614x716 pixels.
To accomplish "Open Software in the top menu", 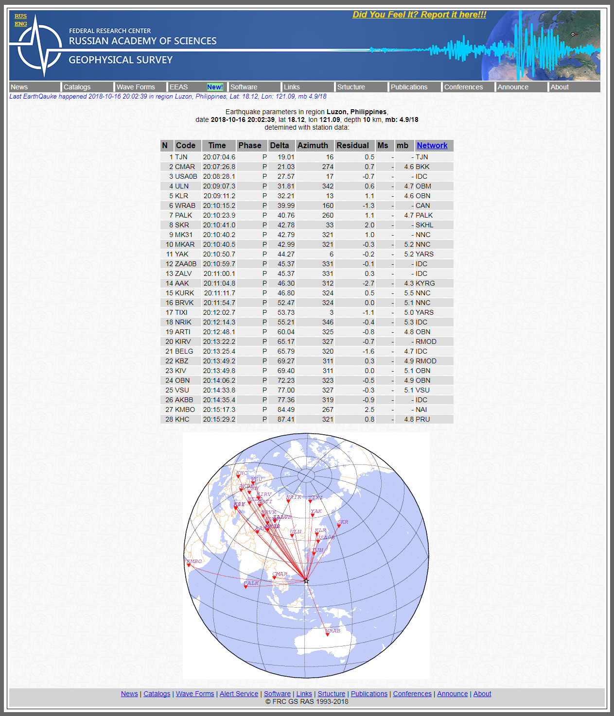I will point(244,87).
